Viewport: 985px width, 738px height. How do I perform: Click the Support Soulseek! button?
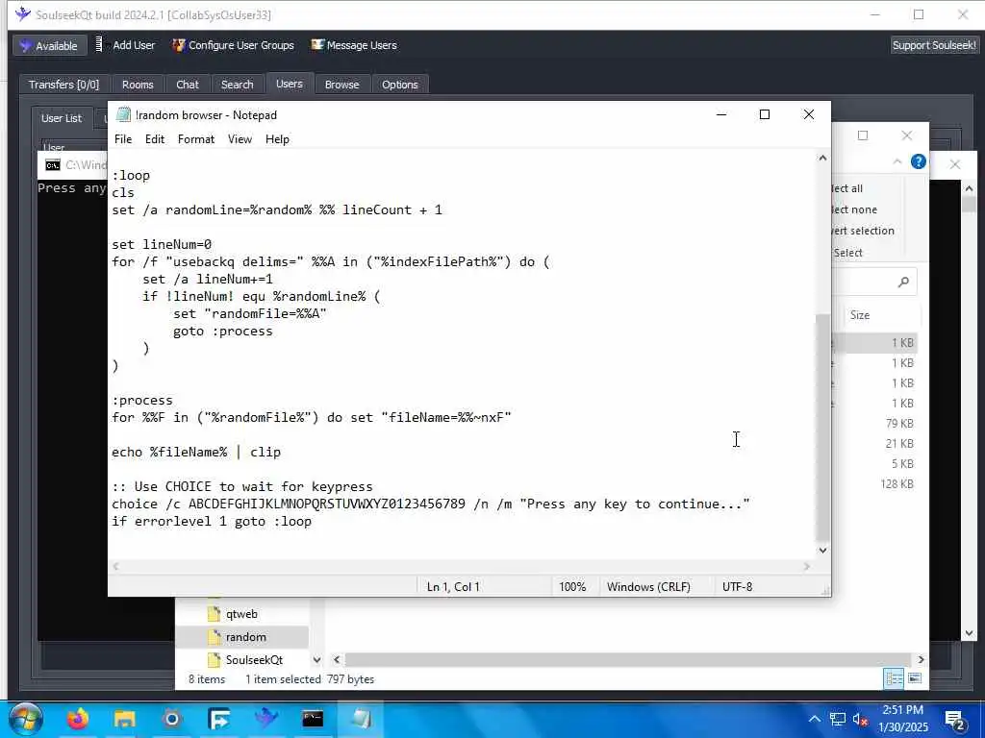click(934, 45)
